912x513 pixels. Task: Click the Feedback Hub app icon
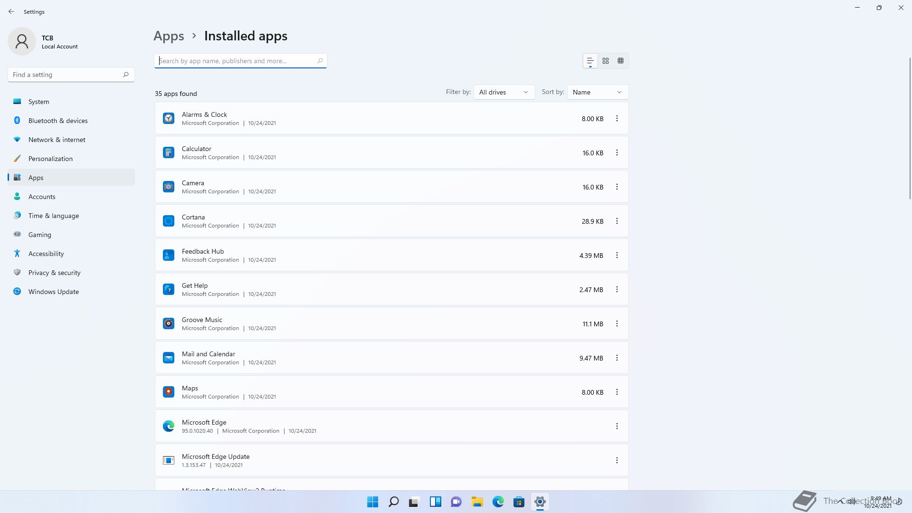click(x=169, y=255)
